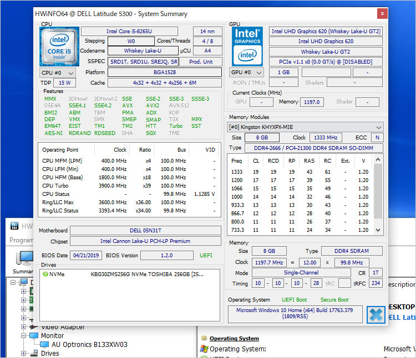Click the memory timings scrollbar thumb
This screenshot has width=416, height=358.
tap(378, 191)
